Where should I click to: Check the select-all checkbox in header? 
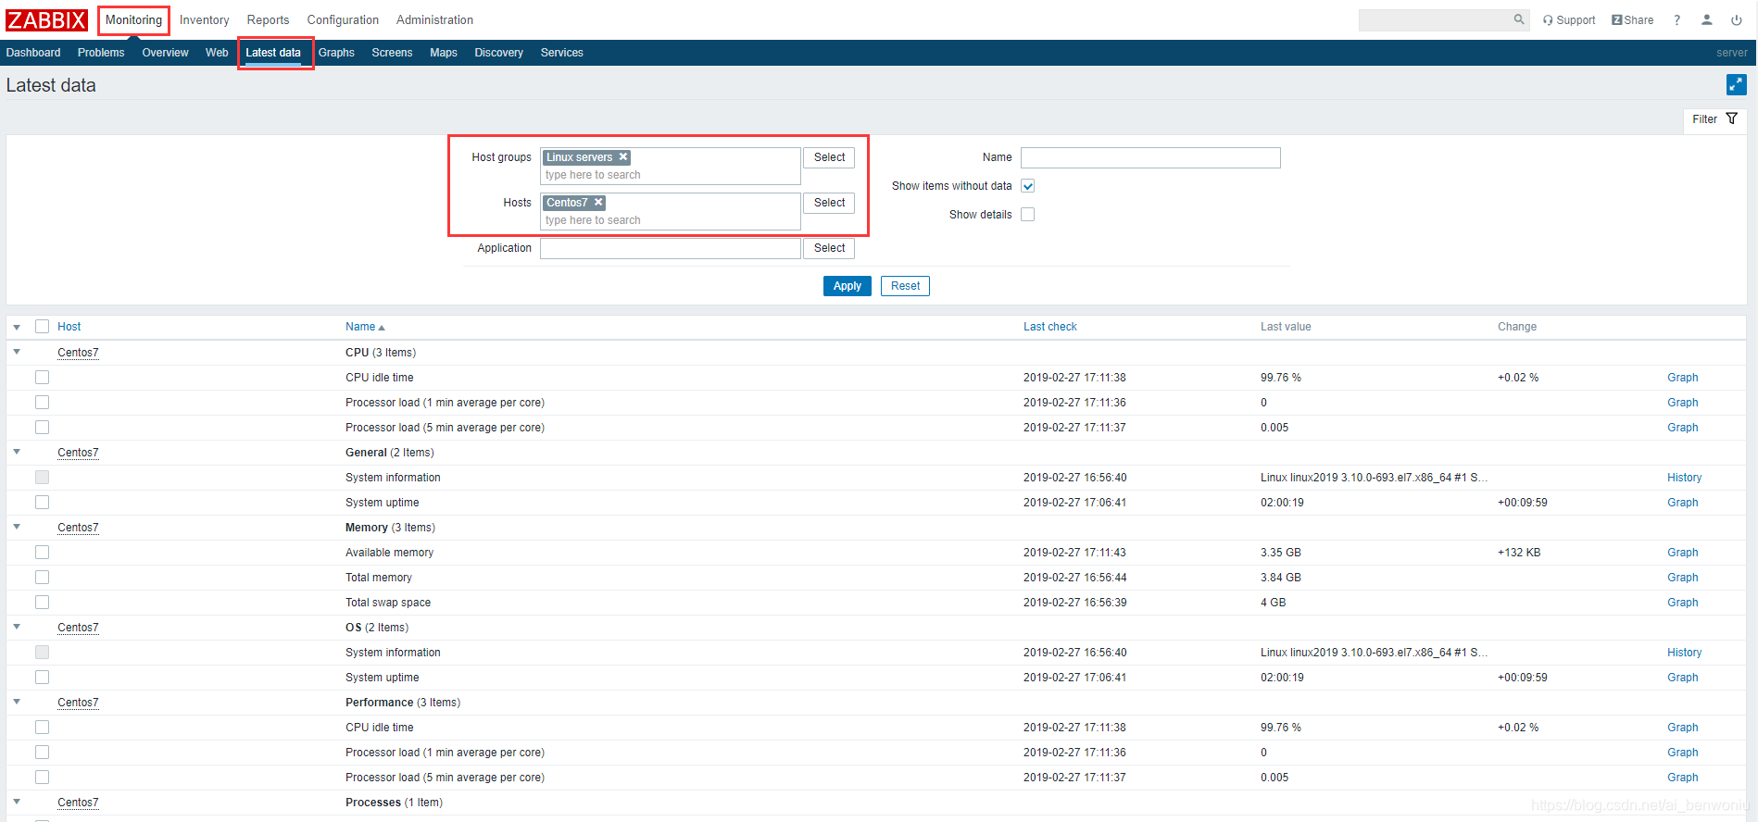pyautogui.click(x=42, y=327)
